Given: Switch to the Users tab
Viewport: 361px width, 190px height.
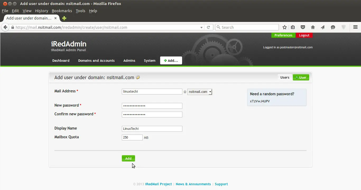Looking at the screenshot, I should (285, 77).
